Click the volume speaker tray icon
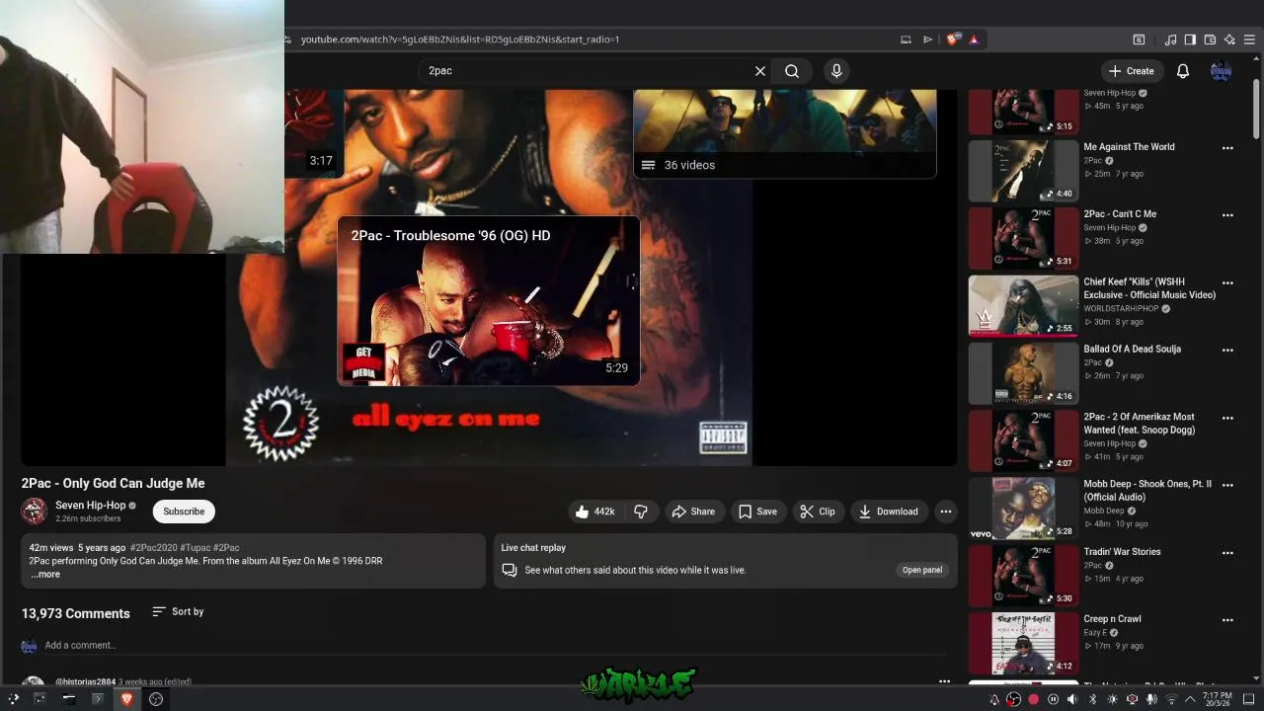Screen dimensions: 1264x711 (1072, 699)
